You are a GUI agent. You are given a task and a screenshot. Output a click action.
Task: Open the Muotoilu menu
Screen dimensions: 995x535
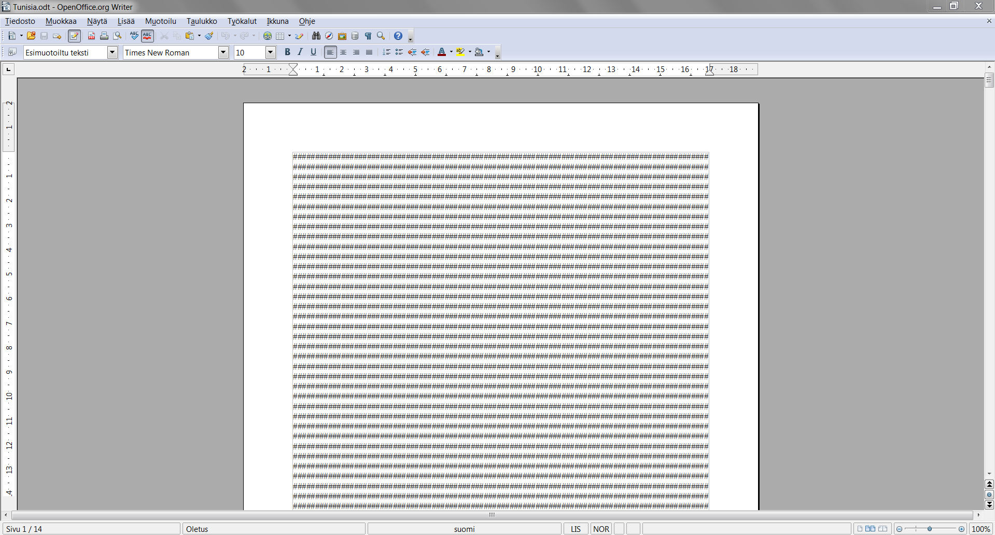(x=160, y=21)
